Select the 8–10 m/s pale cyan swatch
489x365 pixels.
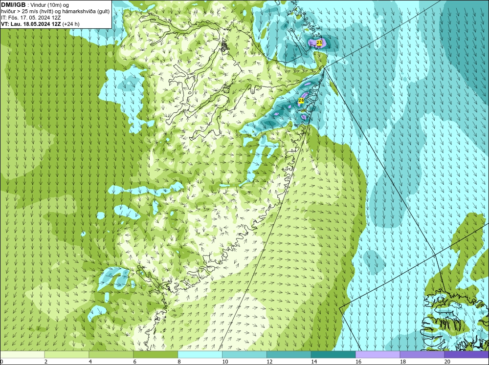click(x=200, y=355)
